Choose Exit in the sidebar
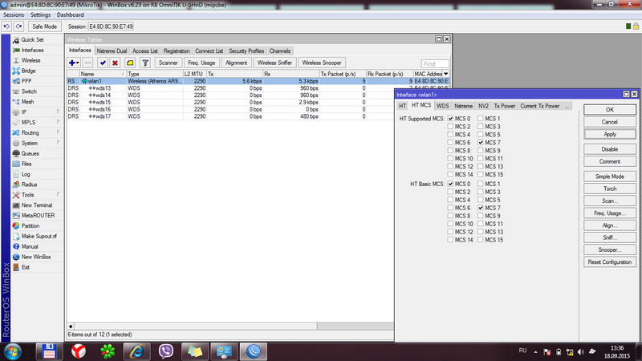The image size is (642, 361). 26,267
